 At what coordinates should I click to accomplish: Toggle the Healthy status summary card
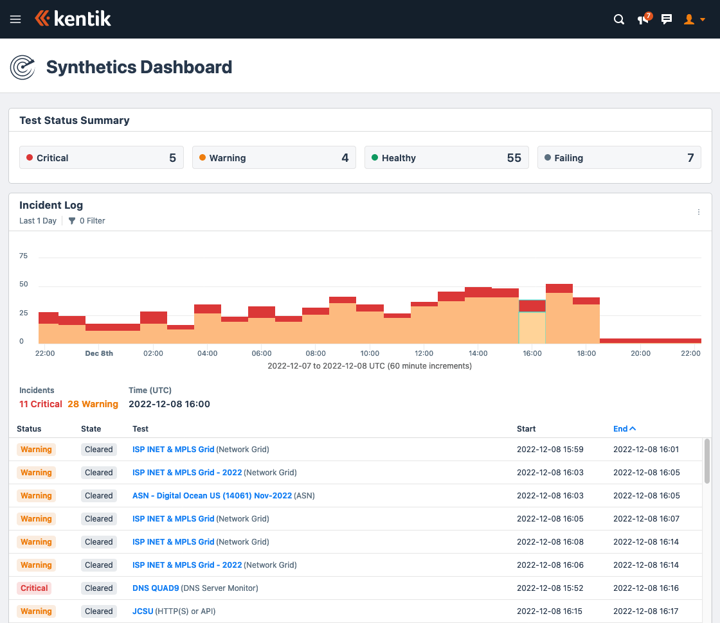[447, 157]
